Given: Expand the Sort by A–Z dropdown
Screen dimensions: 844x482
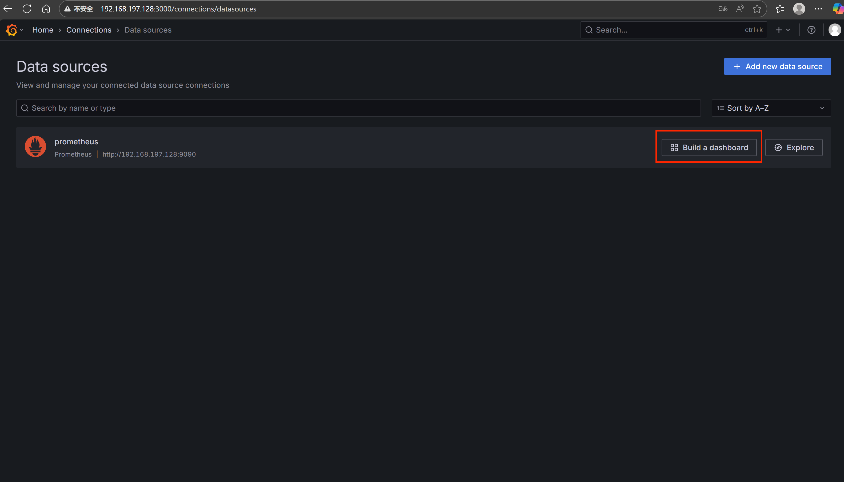Looking at the screenshot, I should (771, 108).
